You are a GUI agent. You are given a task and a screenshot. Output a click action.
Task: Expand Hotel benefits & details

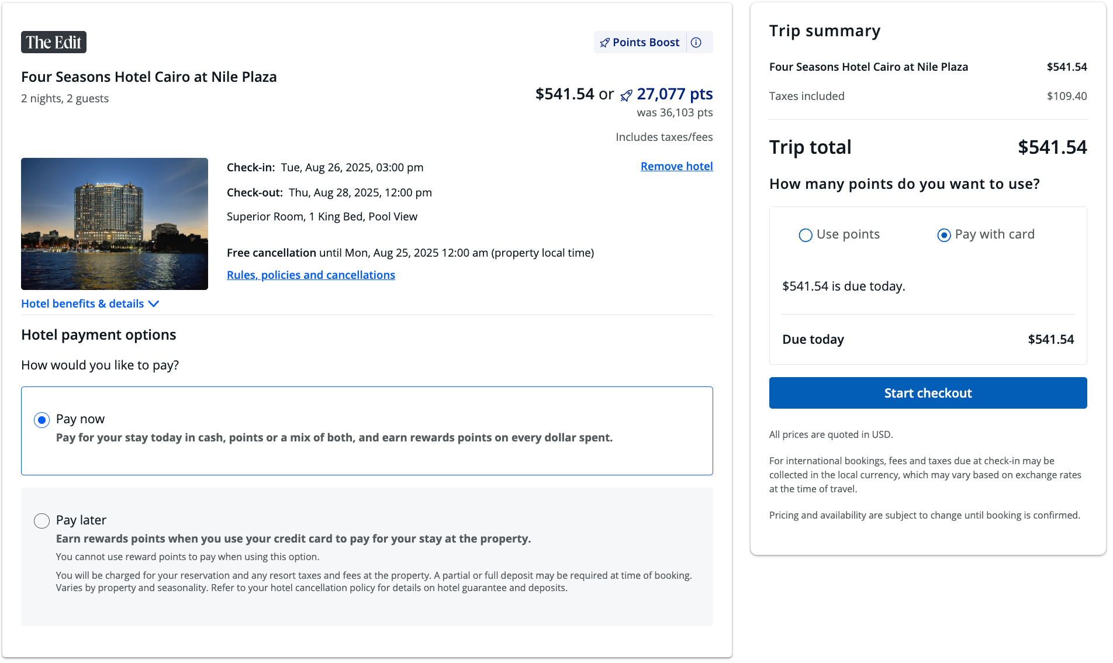click(x=90, y=303)
